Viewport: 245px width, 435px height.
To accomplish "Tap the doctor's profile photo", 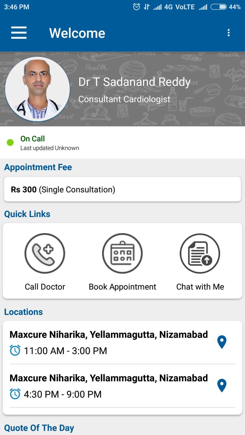I will tap(37, 89).
